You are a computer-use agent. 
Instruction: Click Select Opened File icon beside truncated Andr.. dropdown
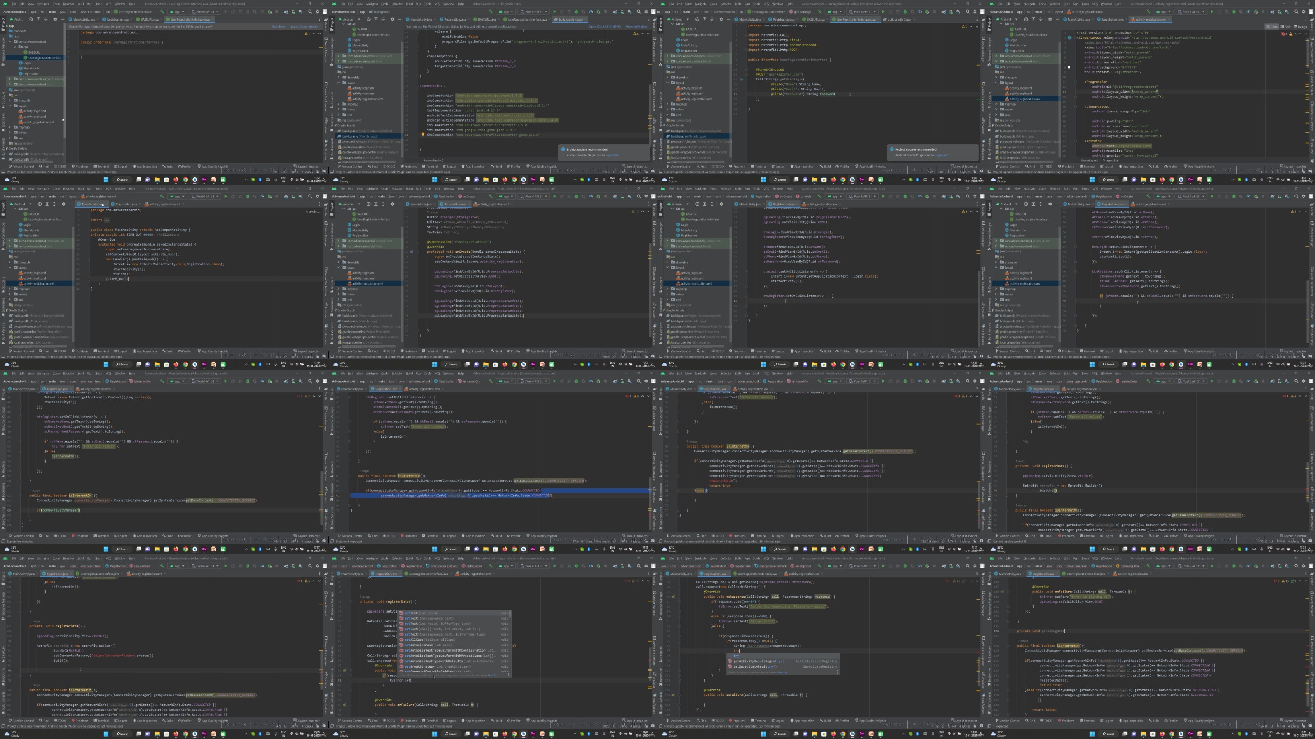[31, 19]
